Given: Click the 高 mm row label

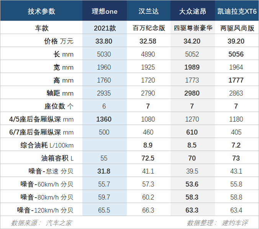Looking at the screenshot, I should click(x=63, y=80).
